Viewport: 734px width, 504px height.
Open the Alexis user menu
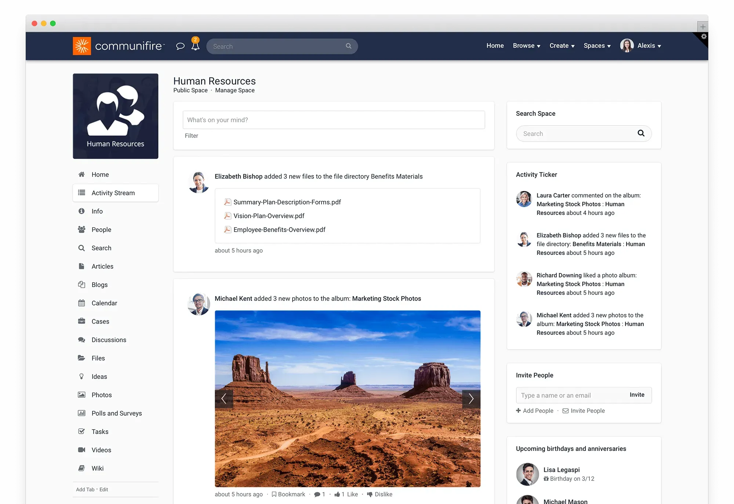pyautogui.click(x=641, y=46)
